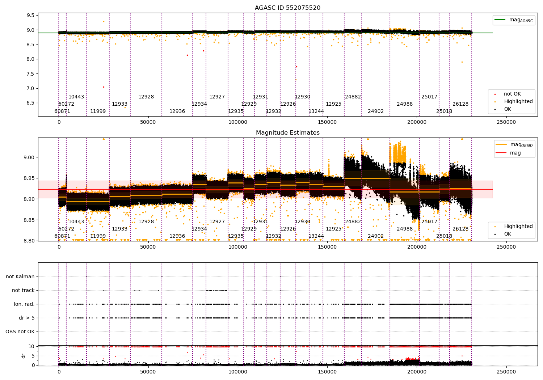Click OBSID label 11999 in the top plot
This screenshot has height=380, width=543.
point(98,111)
